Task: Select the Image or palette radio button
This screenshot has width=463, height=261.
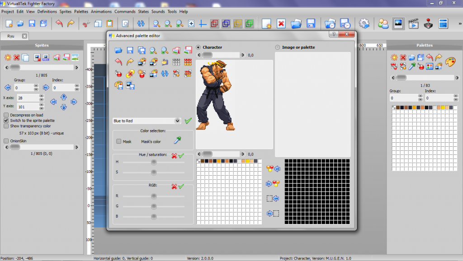Action: click(x=277, y=47)
